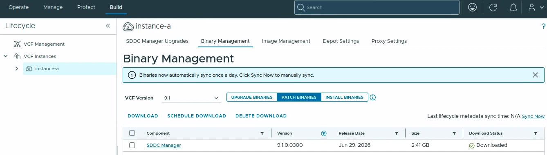The height and width of the screenshot is (155, 547).
Task: Select the Binary Management tab
Action: click(x=225, y=41)
